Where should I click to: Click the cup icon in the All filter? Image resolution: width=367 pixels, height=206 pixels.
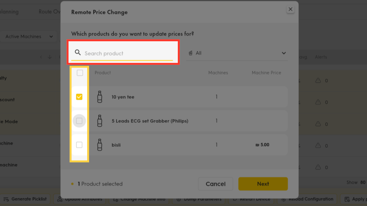pyautogui.click(x=190, y=53)
